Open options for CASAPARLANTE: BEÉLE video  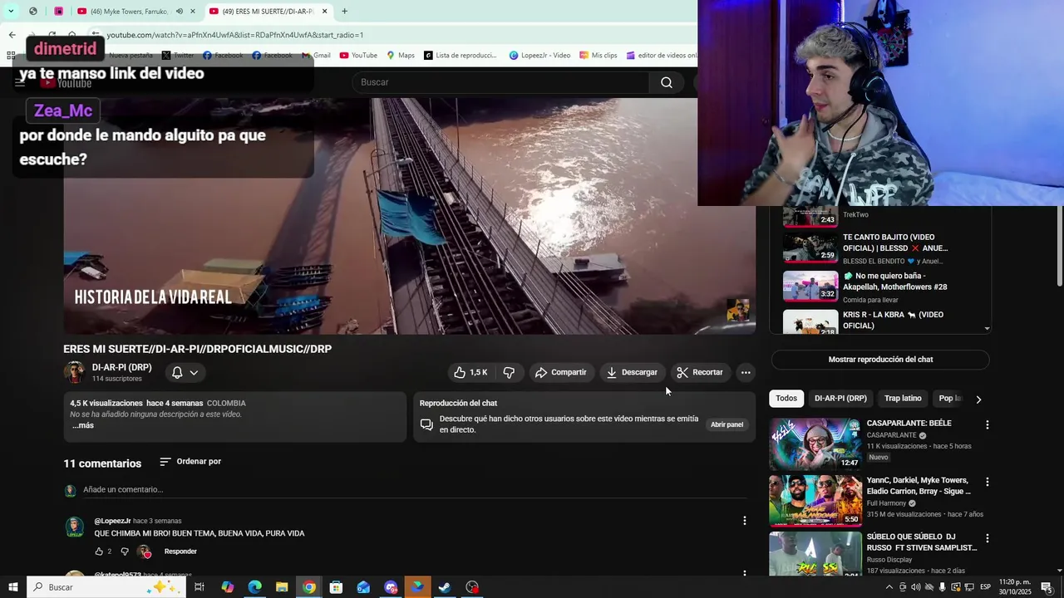point(988,424)
